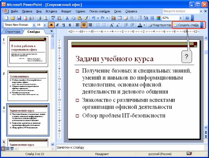Image resolution: width=209 pixels, height=158 pixels.
Task: Toggle Italic formatting (К)
Action: [x=57, y=25]
